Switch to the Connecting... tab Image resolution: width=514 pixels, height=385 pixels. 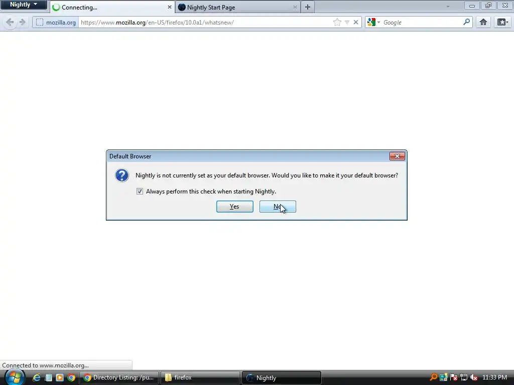113,7
